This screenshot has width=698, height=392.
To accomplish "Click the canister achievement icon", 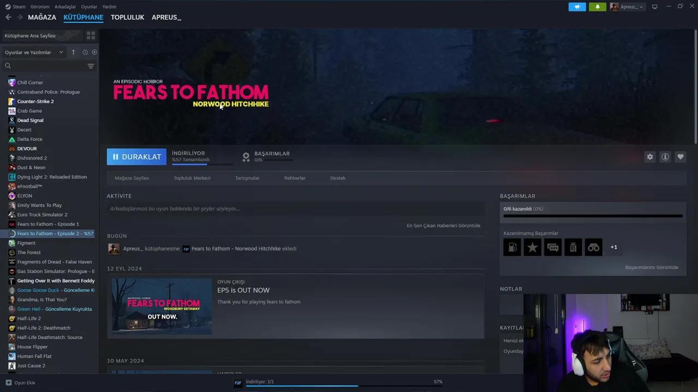I will click(573, 247).
